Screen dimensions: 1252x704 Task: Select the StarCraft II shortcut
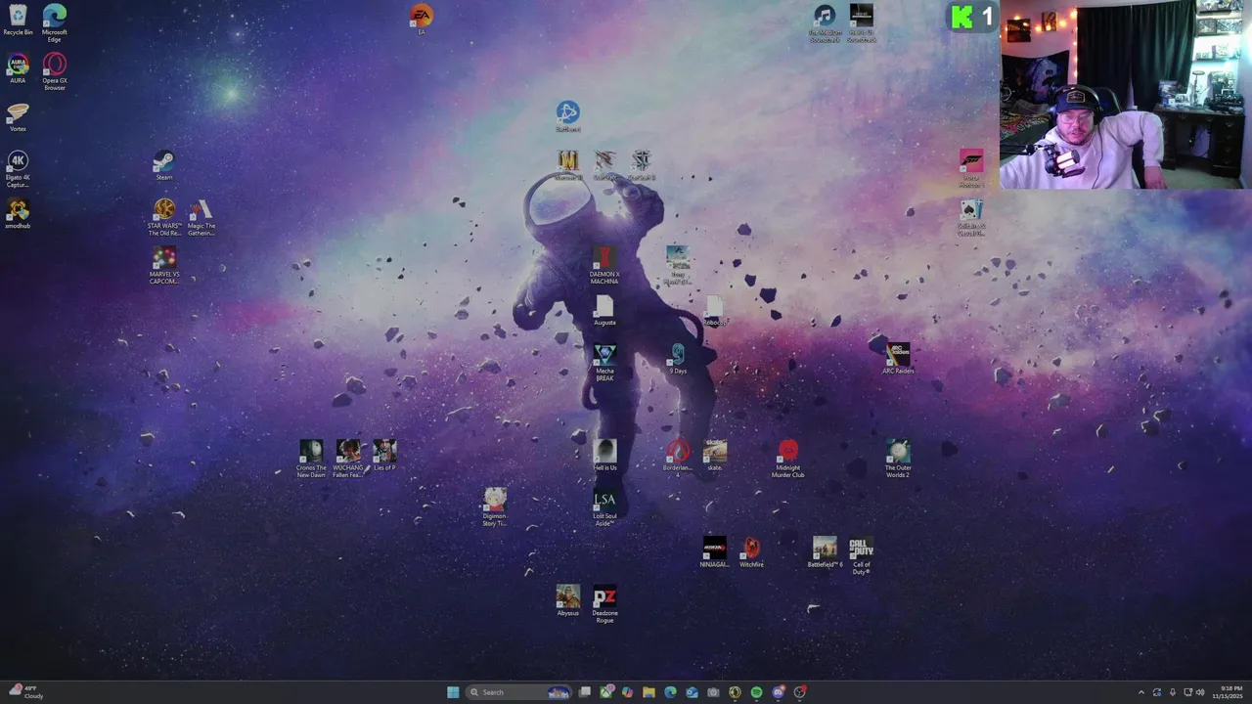click(x=642, y=165)
